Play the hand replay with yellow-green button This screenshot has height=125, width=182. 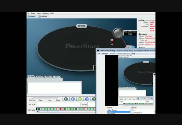pos(80,99)
